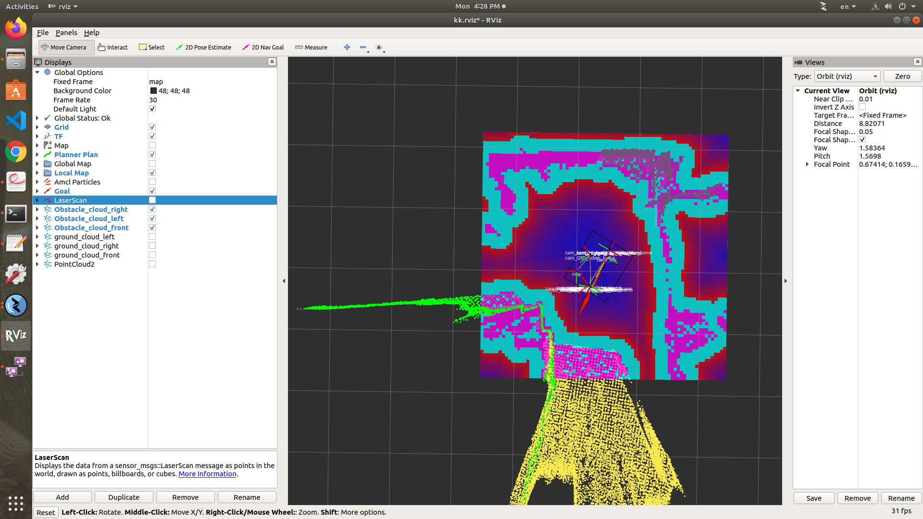Click the Add display button
Viewport: 923px width, 519px height.
(62, 497)
